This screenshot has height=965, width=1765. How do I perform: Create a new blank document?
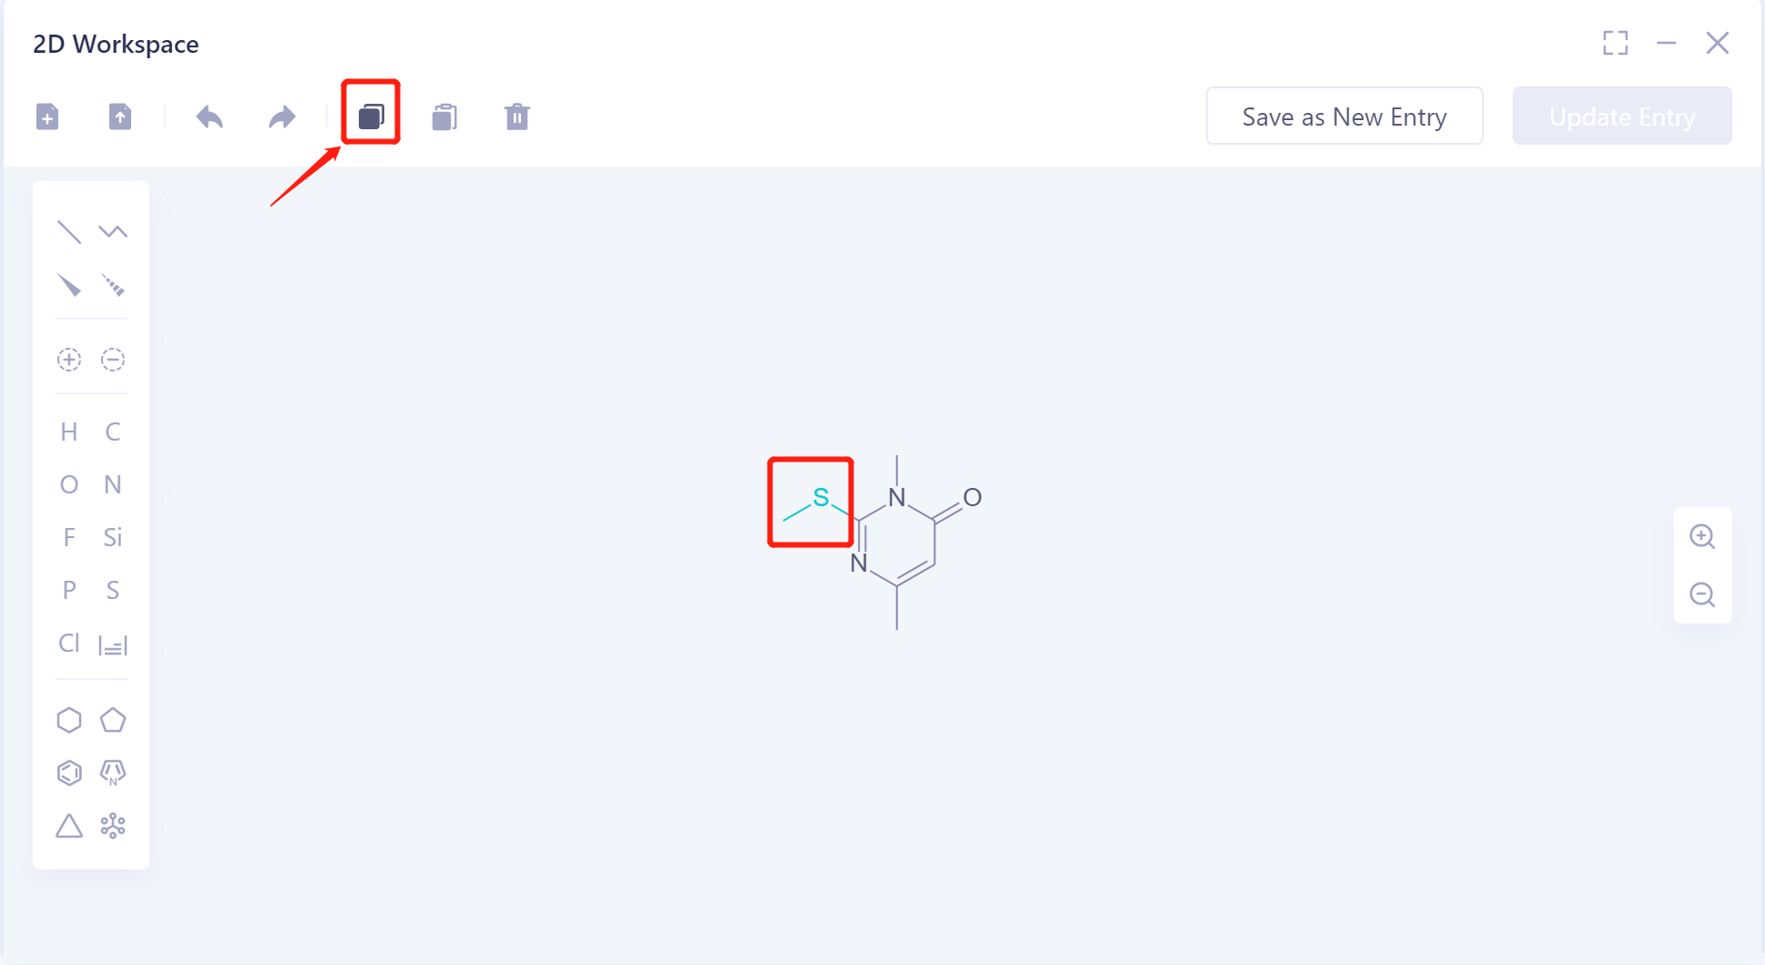coord(47,117)
